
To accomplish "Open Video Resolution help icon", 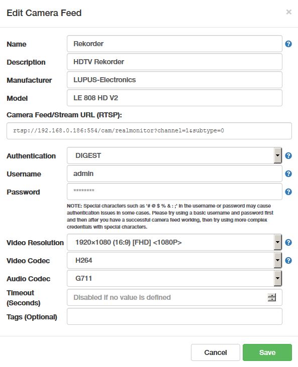I will [288, 243].
